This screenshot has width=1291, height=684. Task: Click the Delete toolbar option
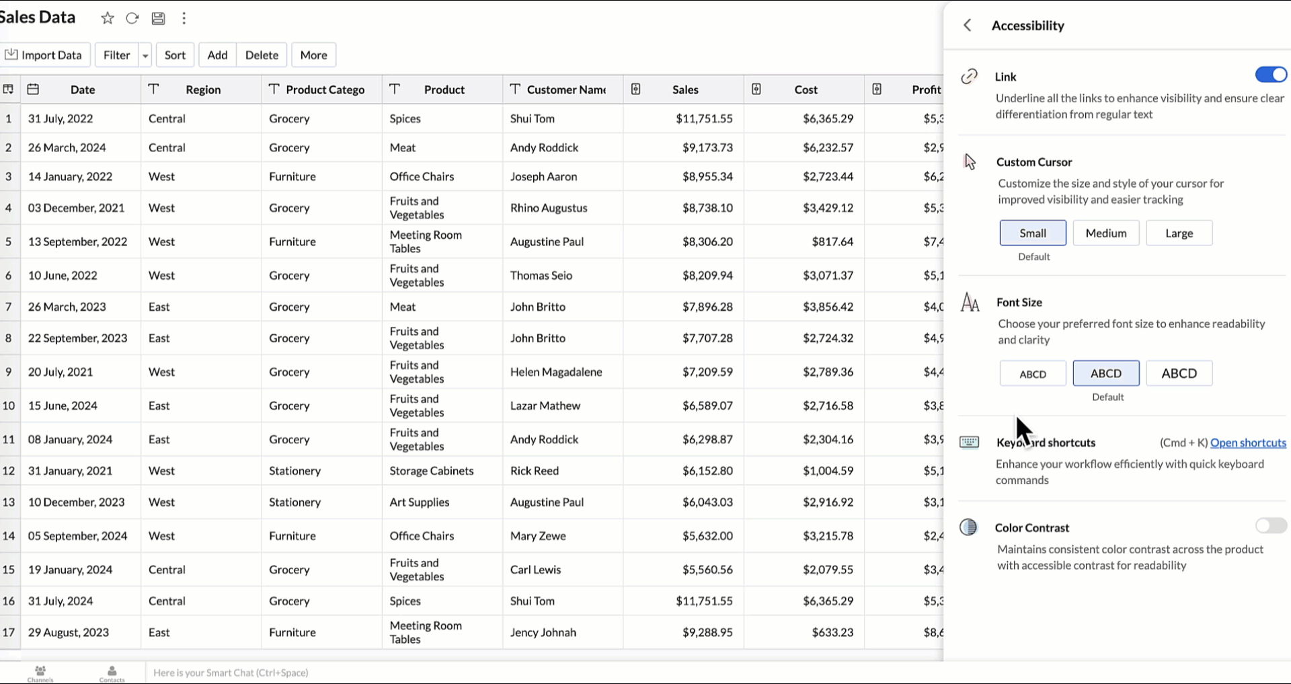point(262,54)
